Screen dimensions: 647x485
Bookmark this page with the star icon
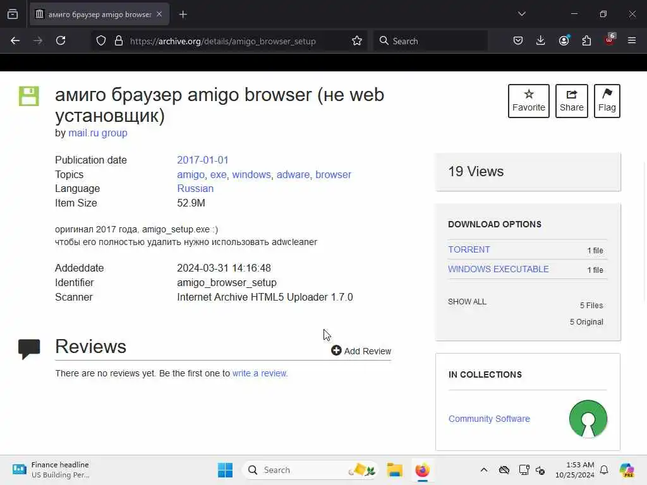tap(357, 41)
